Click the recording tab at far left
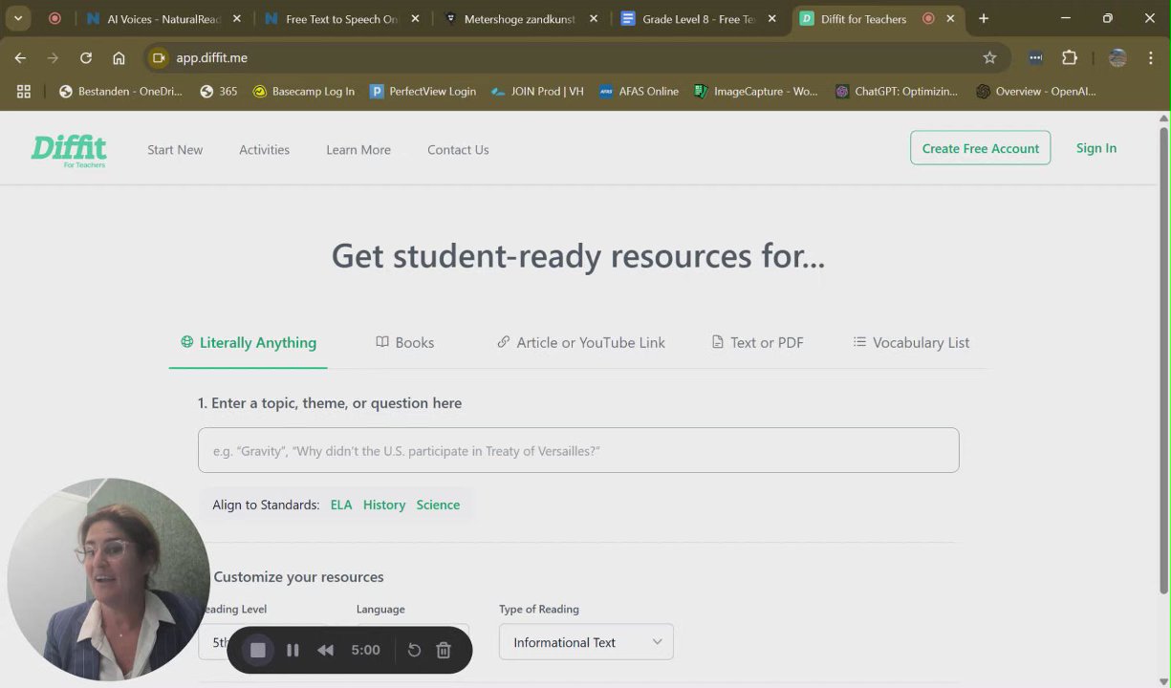1171x688 pixels. [x=54, y=18]
